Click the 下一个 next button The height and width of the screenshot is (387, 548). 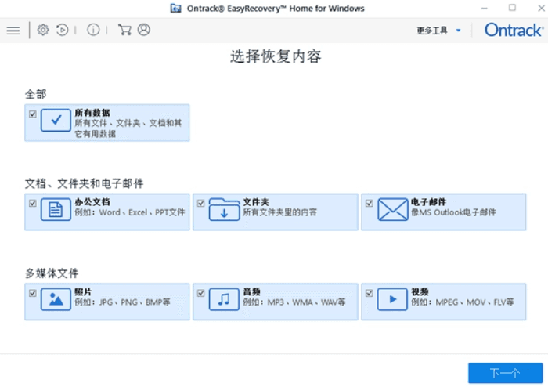506,373
